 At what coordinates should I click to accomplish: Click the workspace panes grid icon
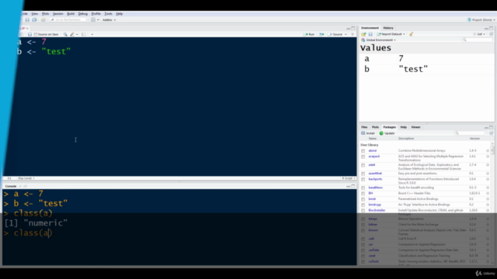click(x=93, y=19)
